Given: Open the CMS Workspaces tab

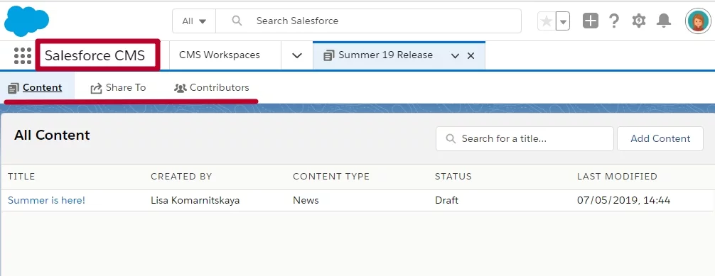Looking at the screenshot, I should (220, 55).
